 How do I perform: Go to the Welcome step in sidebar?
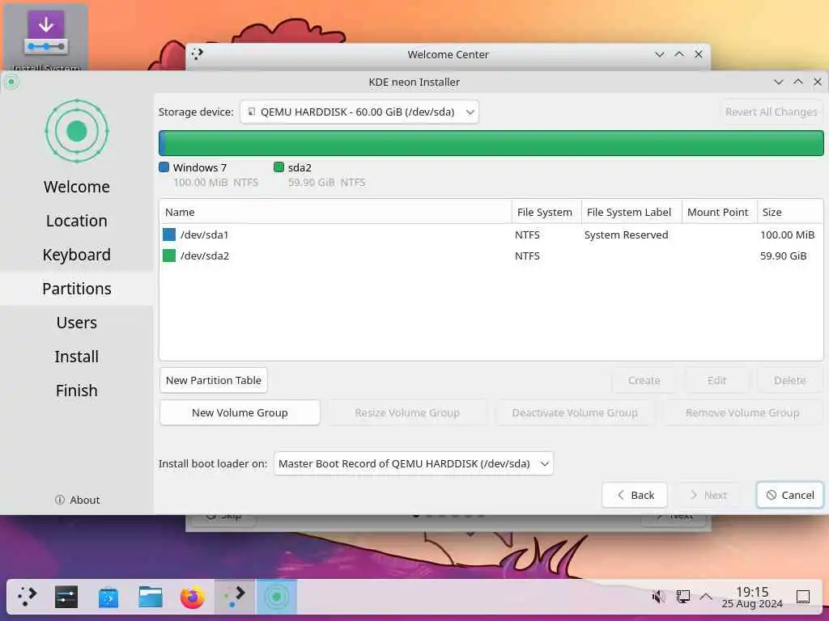pos(77,187)
